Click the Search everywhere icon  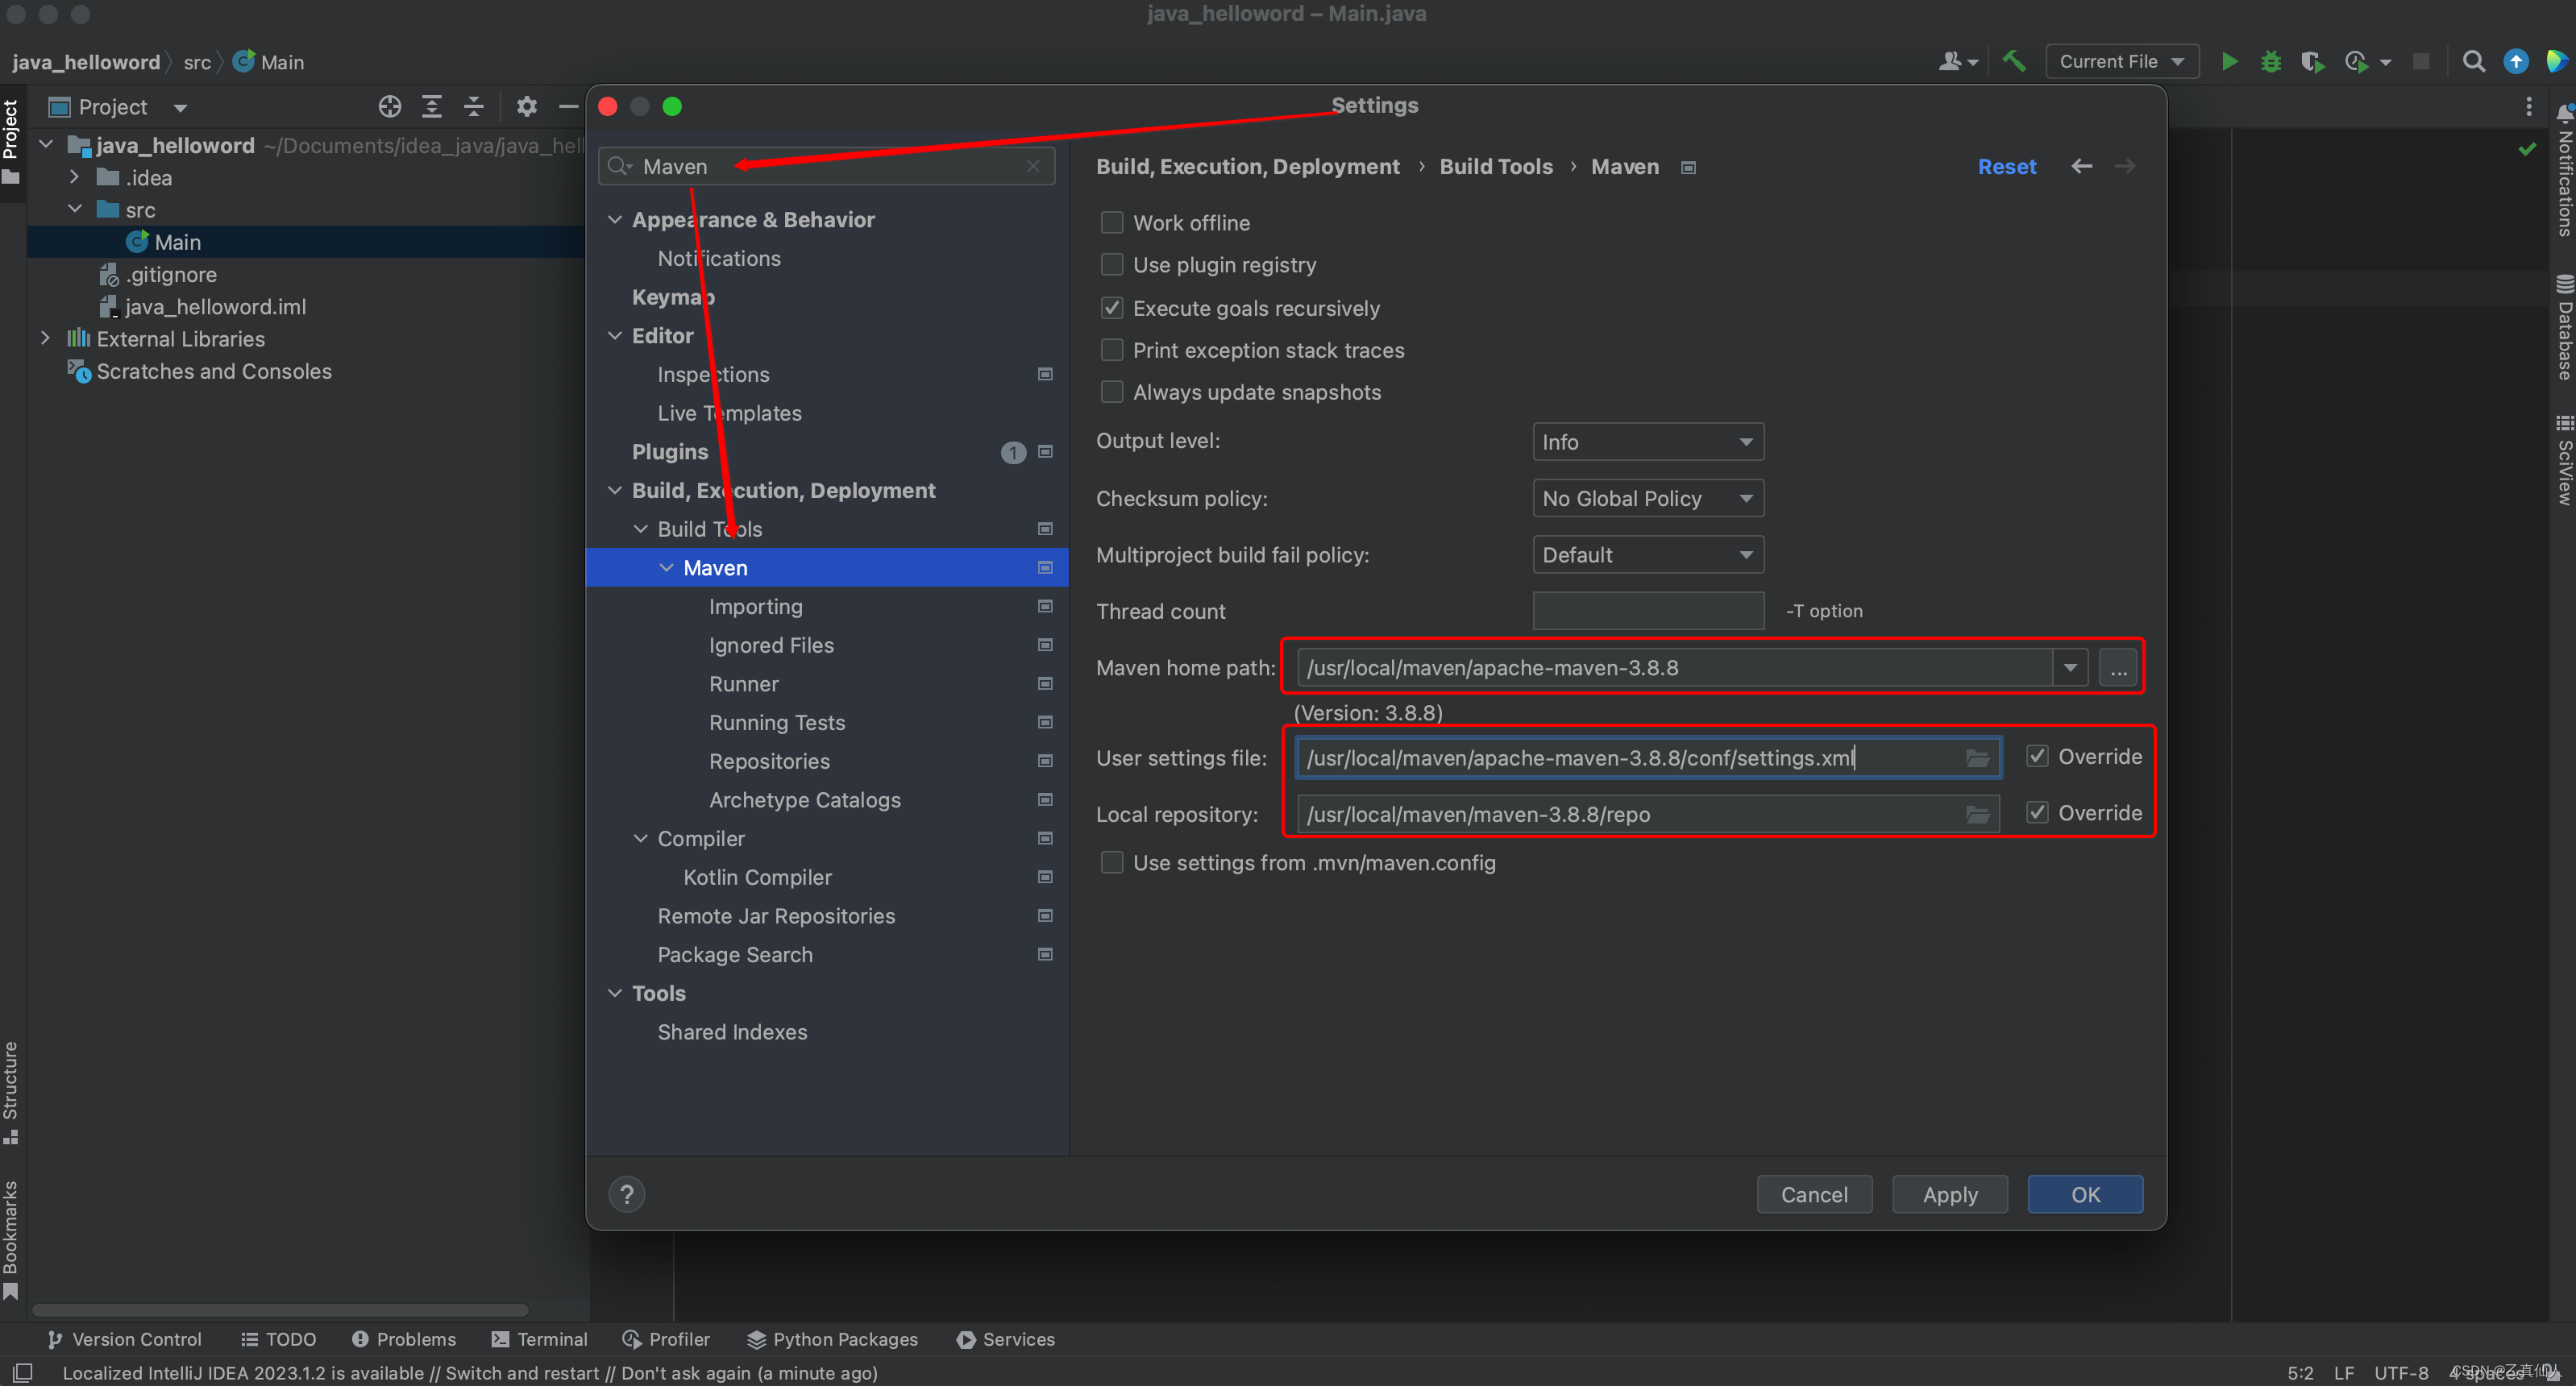(2475, 61)
